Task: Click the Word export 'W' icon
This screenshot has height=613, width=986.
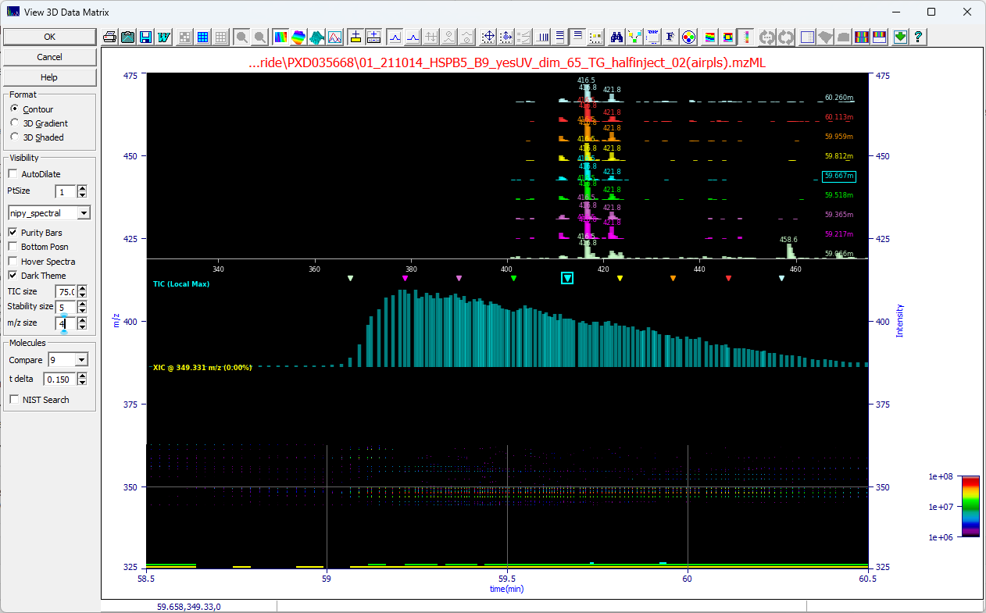Action: 164,37
